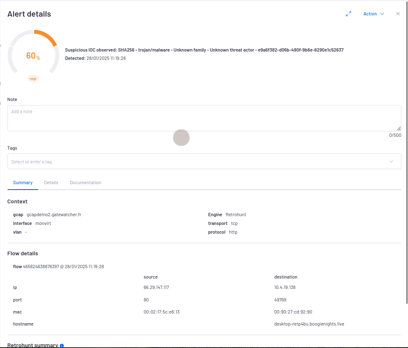Click the Retrohunt summary heading
This screenshot has width=408, height=348.
tap(32, 345)
